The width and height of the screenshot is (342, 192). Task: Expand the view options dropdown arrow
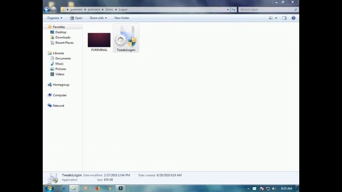(276, 18)
